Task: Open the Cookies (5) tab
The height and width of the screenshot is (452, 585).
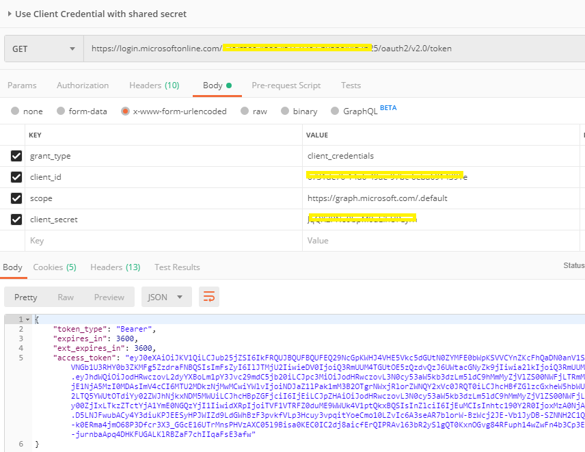Action: (x=55, y=267)
